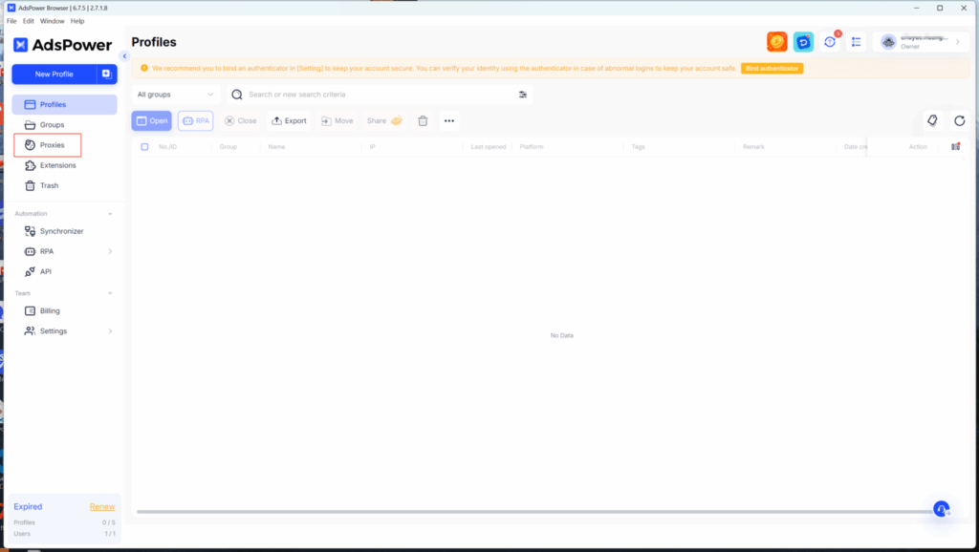The width and height of the screenshot is (979, 552).
Task: Click the Expired plan status text
Action: click(28, 507)
